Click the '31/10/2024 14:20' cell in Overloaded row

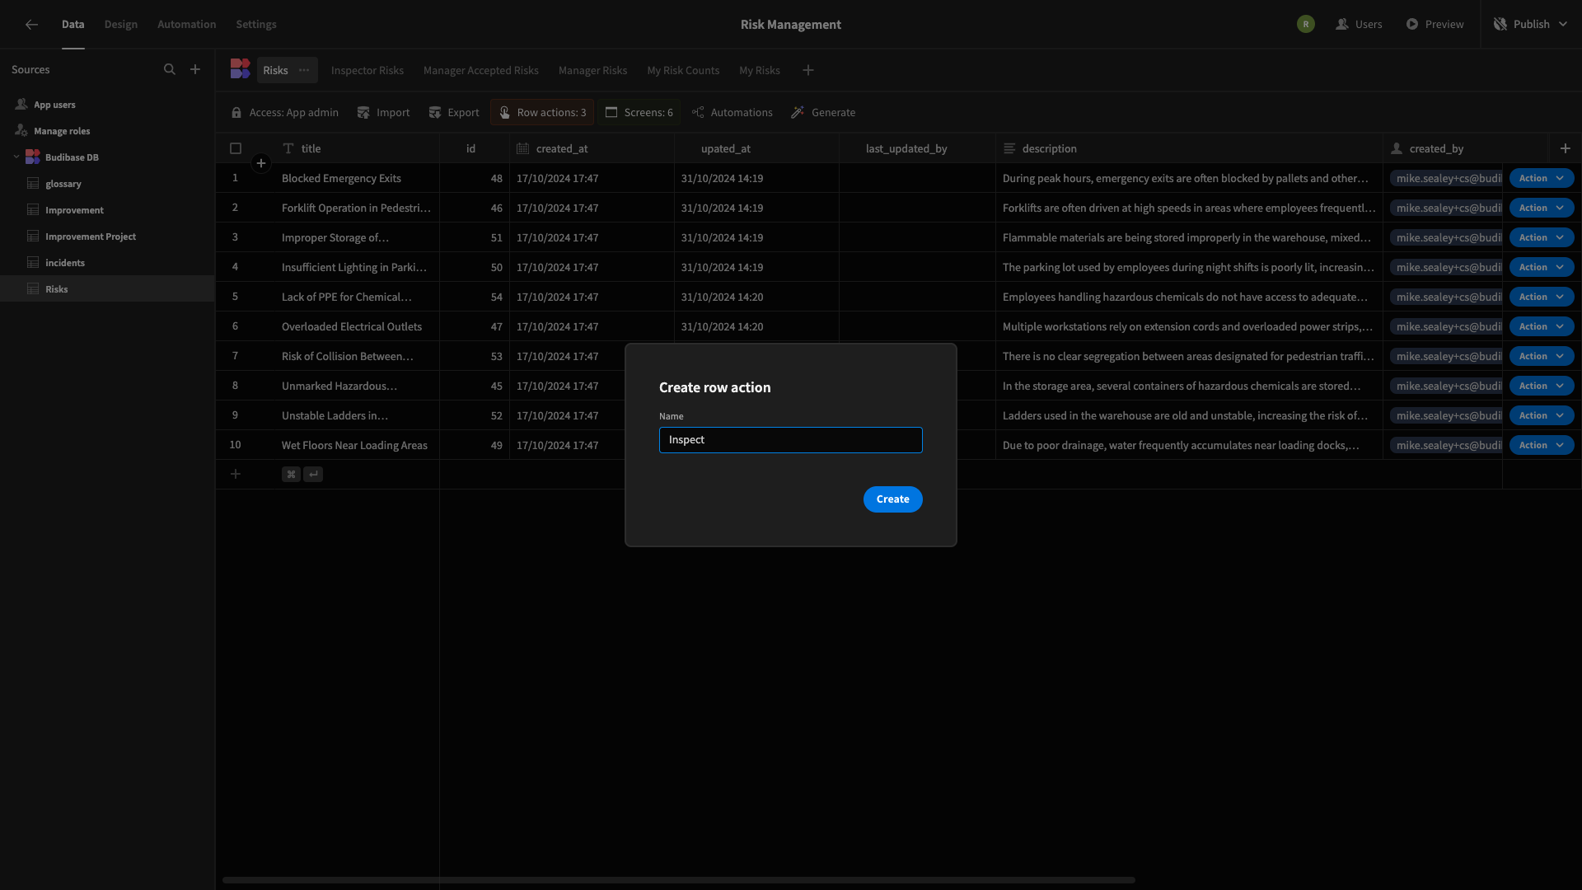(x=756, y=326)
